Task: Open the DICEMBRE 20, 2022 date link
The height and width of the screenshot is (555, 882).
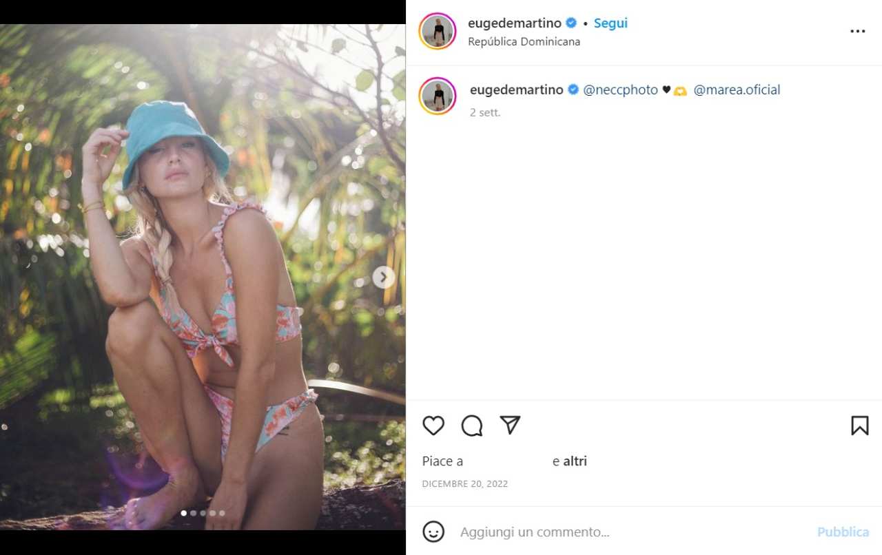Action: click(464, 484)
